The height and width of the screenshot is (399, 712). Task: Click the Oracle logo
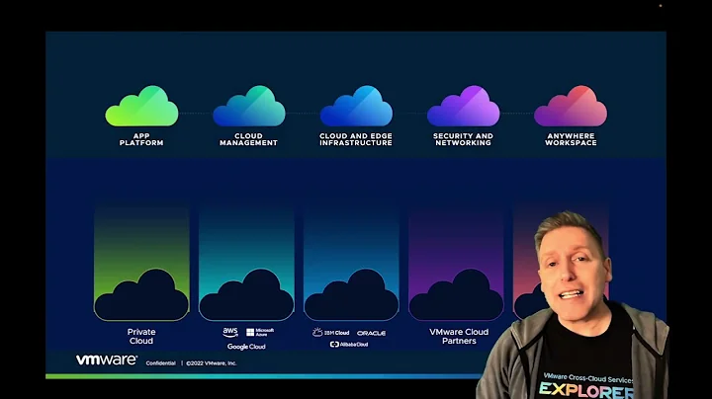coord(371,333)
